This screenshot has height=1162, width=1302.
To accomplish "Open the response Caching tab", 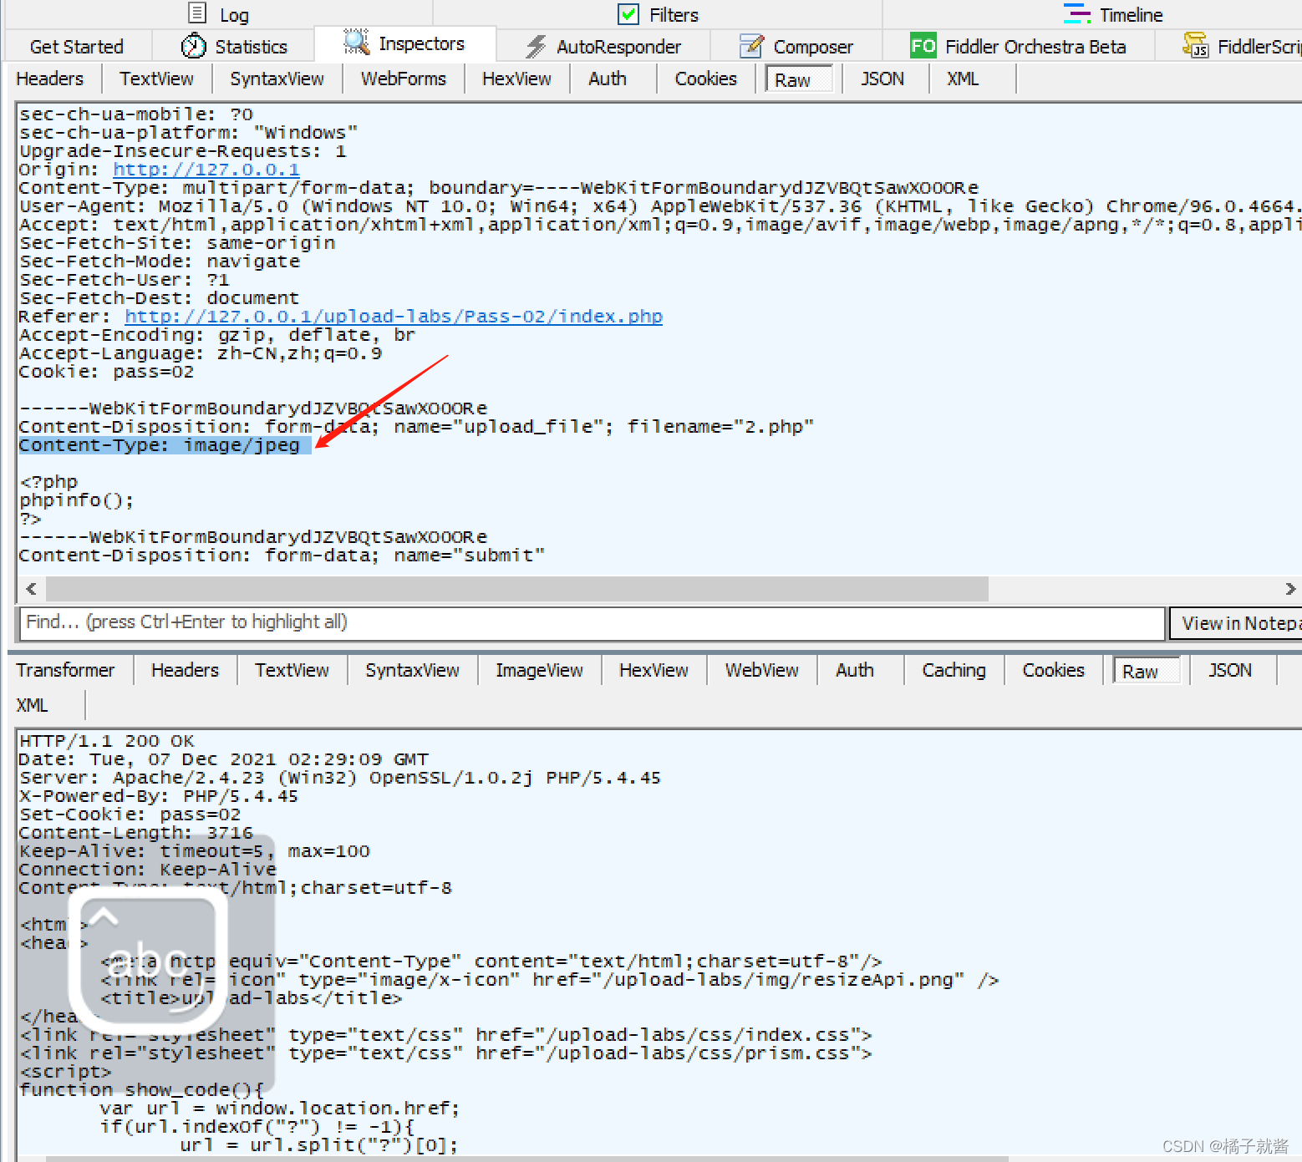I will click(954, 670).
